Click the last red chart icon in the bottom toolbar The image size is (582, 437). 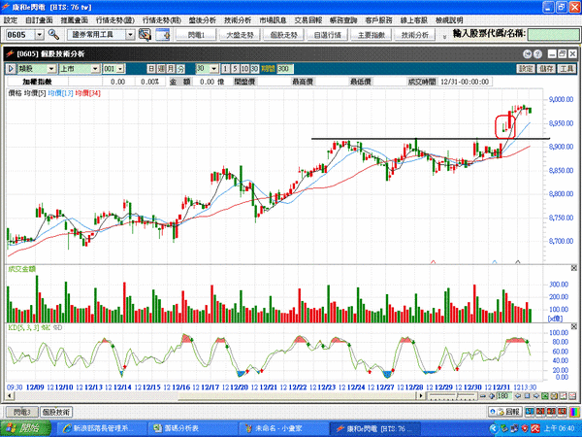(x=571, y=396)
